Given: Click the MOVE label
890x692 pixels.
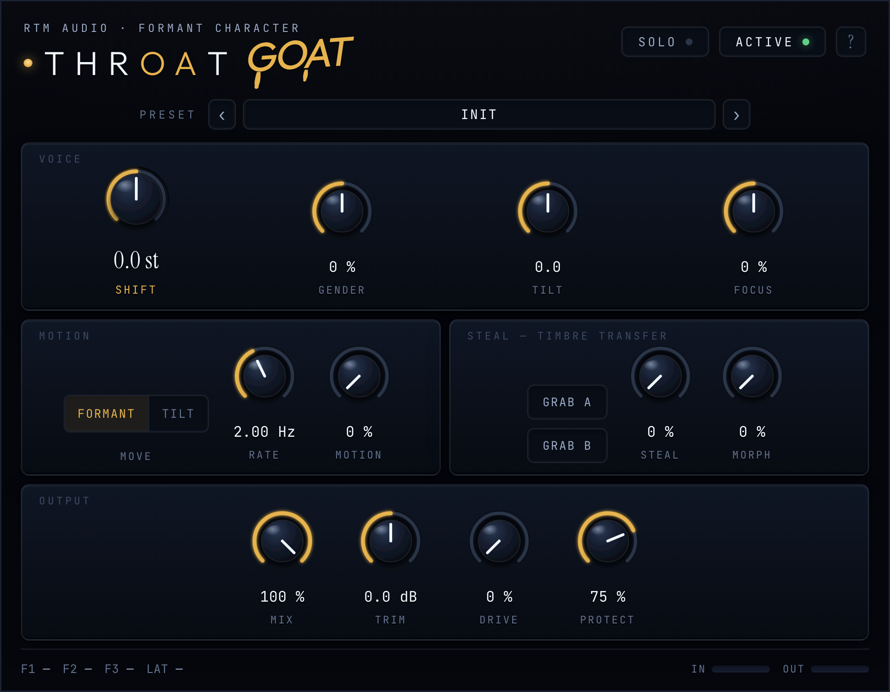Looking at the screenshot, I should (136, 456).
